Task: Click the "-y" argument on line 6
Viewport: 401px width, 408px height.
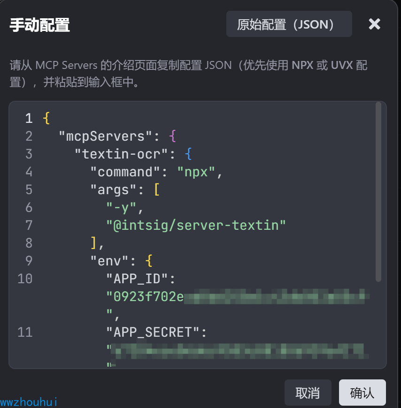Action: point(121,208)
